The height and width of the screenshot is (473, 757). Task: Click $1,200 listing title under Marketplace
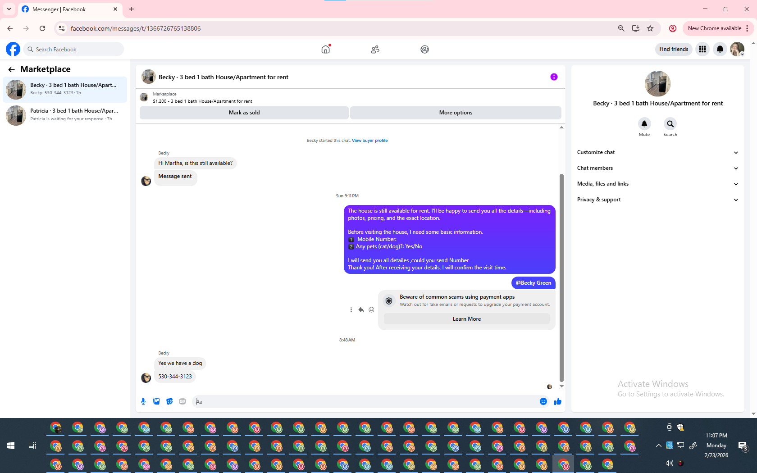tap(202, 101)
